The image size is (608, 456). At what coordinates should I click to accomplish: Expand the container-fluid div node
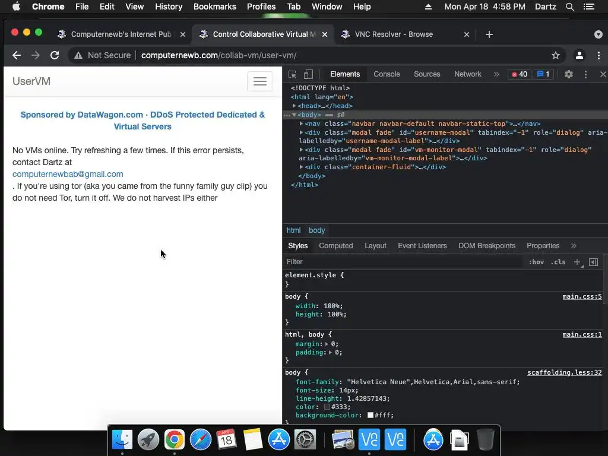point(301,167)
